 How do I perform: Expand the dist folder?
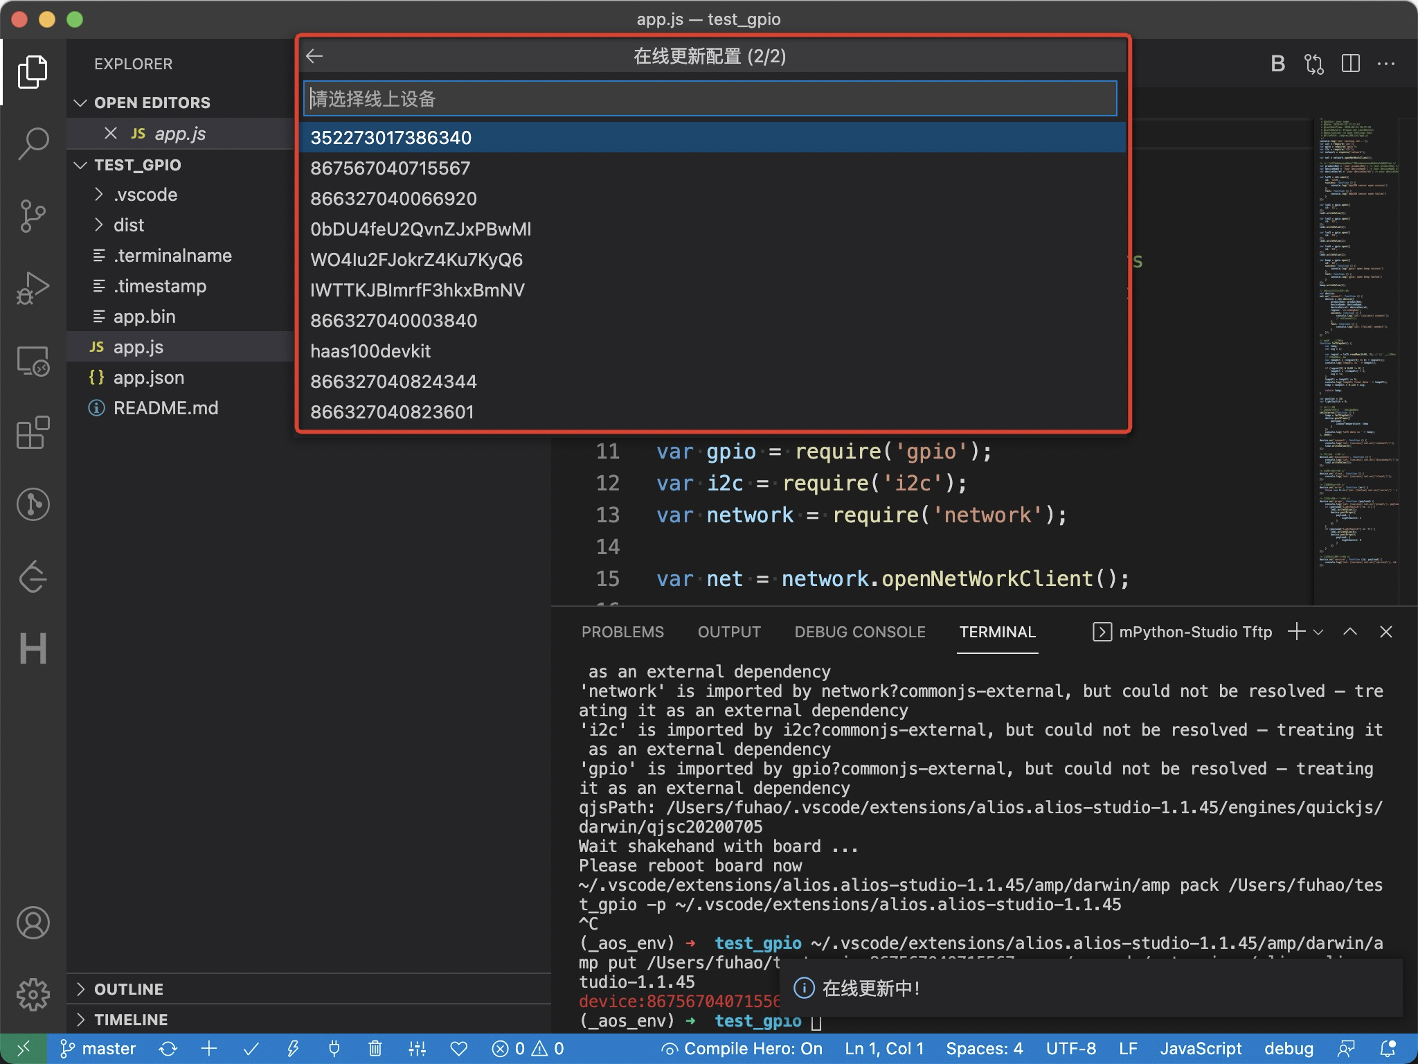(x=100, y=225)
